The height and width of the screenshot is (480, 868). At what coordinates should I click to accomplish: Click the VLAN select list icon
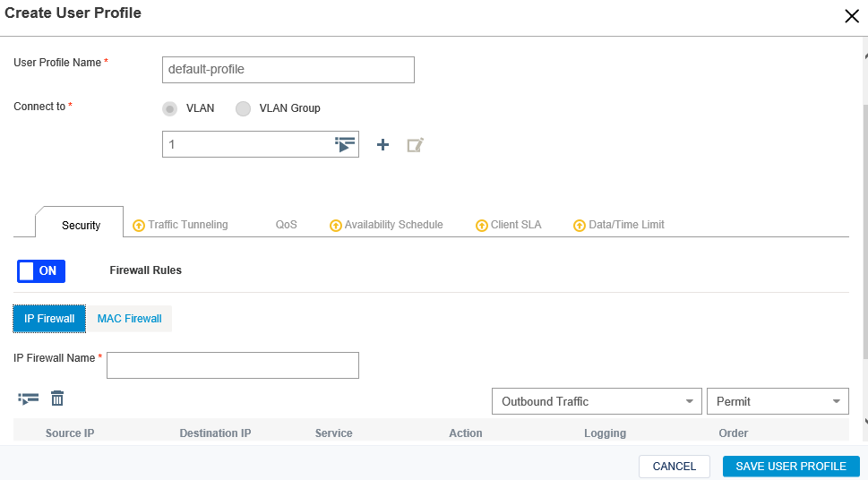point(345,144)
